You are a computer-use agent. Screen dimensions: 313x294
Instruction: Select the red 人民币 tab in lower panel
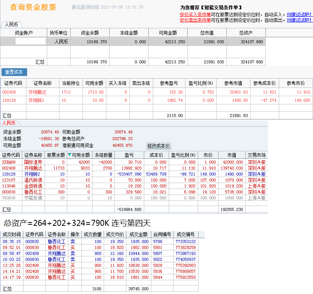(x=9, y=123)
